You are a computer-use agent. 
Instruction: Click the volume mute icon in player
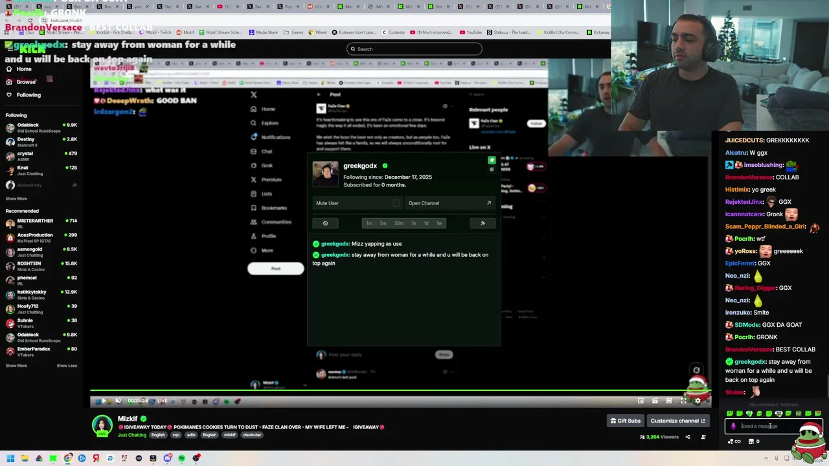pos(119,401)
